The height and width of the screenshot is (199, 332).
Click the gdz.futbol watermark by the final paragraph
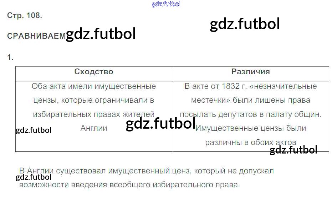(x=34, y=177)
